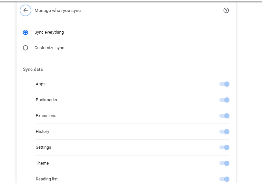
Task: Click the Customize sync label text
Action: (49, 48)
